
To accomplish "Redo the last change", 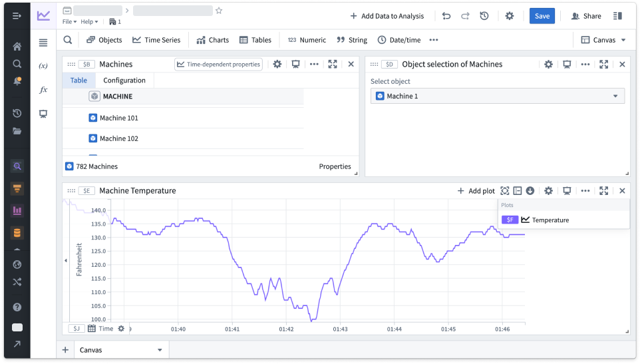I will pos(465,16).
